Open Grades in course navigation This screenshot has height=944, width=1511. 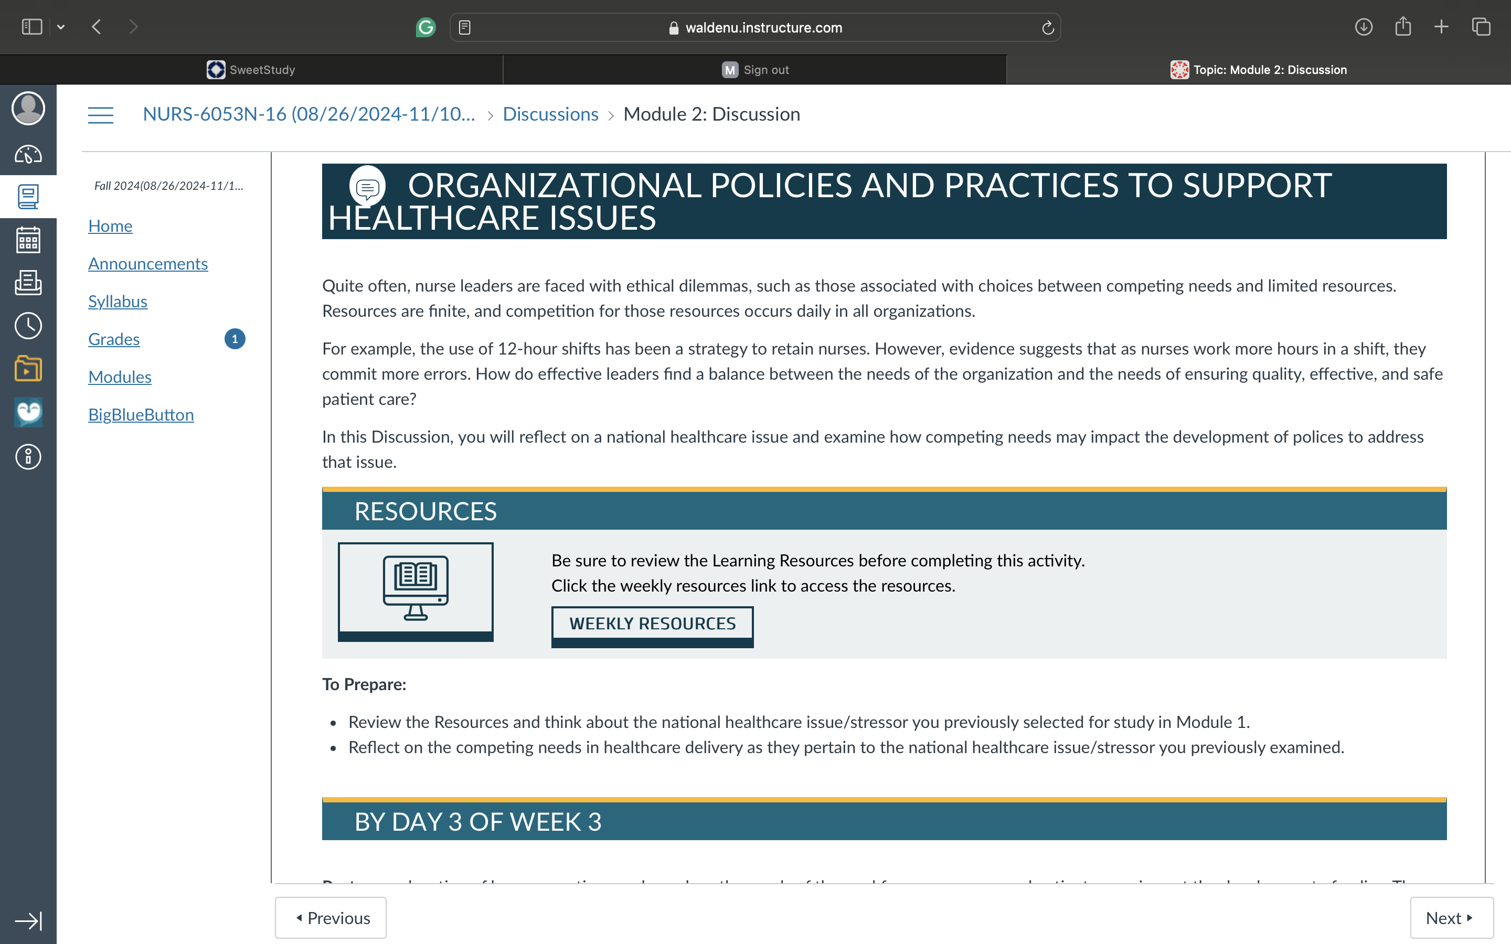(114, 339)
